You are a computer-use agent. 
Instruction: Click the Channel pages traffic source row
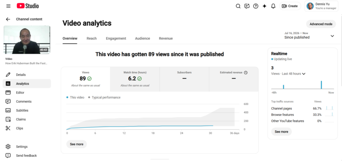(303, 108)
